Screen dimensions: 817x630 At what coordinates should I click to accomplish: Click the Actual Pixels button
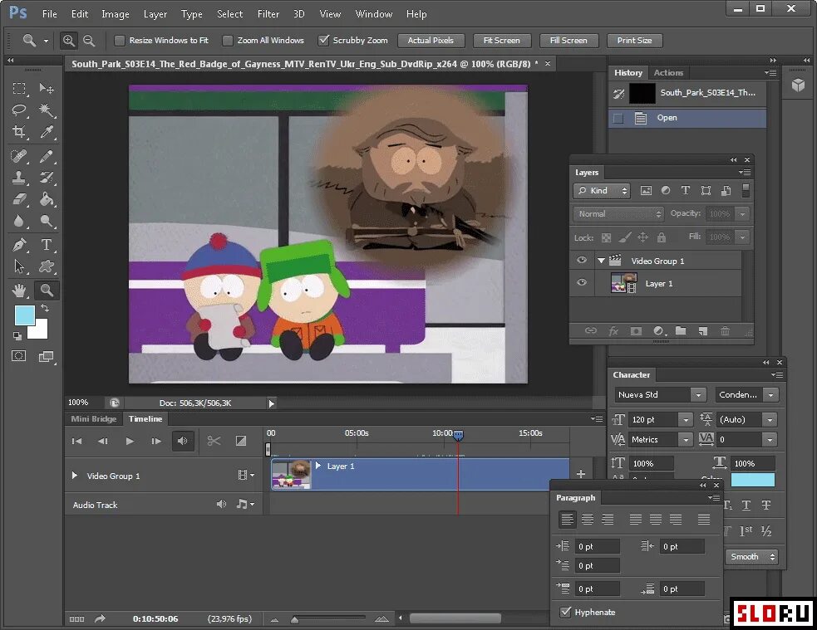coord(431,41)
